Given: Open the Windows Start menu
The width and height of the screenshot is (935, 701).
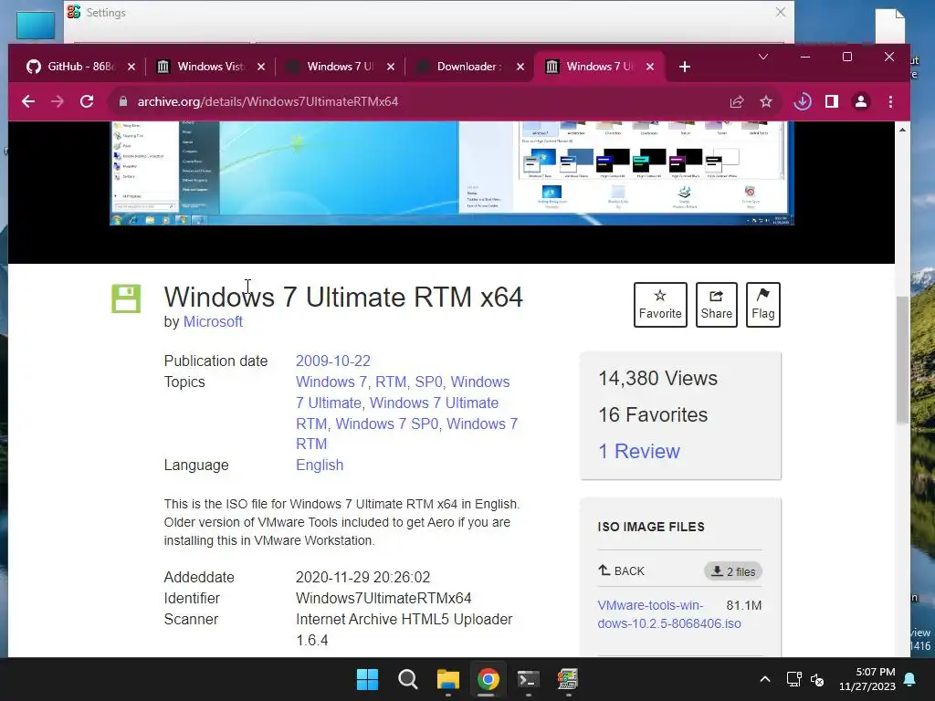Looking at the screenshot, I should click(367, 679).
